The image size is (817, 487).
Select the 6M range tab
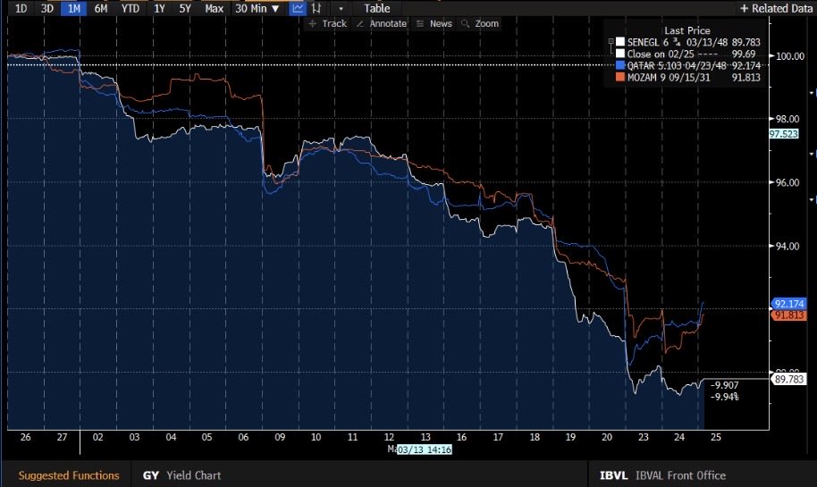(x=101, y=8)
